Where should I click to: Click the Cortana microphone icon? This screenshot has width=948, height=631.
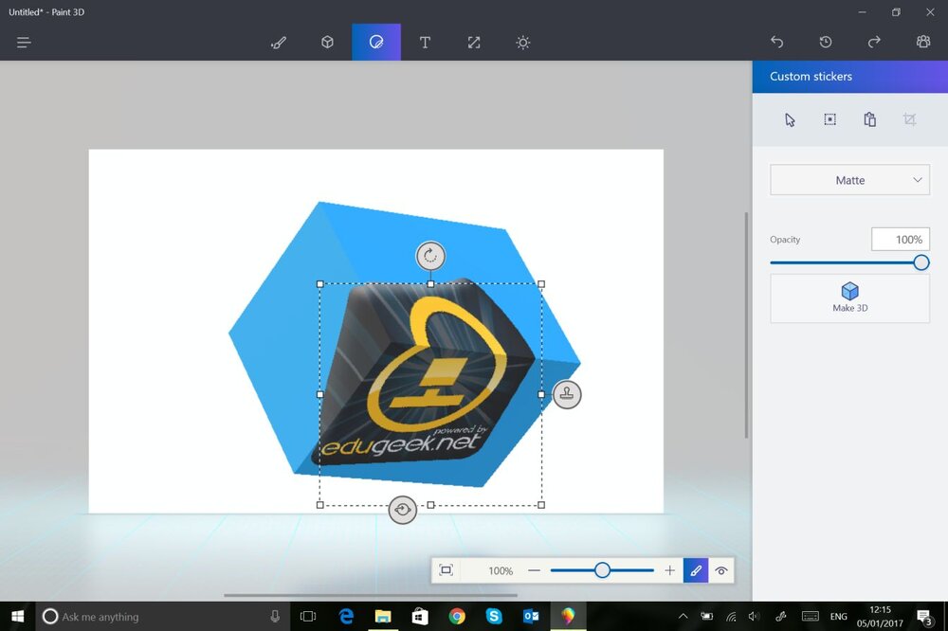(275, 617)
